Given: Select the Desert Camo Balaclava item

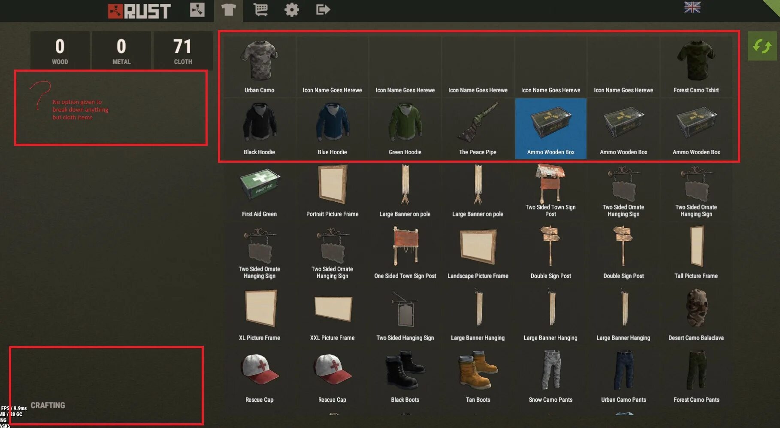Looking at the screenshot, I should pos(696,314).
